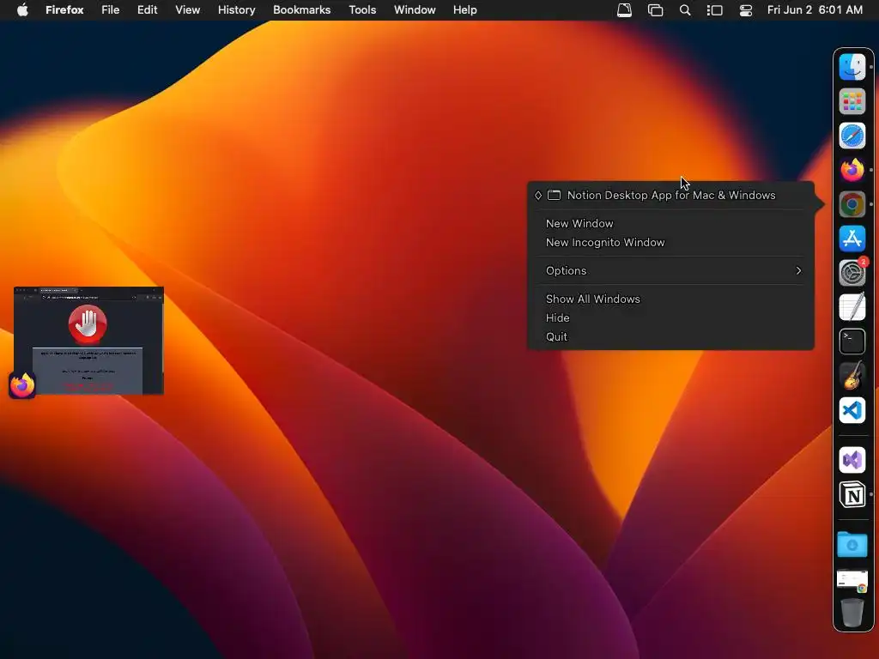The width and height of the screenshot is (879, 659).
Task: Open TextEdit from the dock
Action: (x=852, y=307)
